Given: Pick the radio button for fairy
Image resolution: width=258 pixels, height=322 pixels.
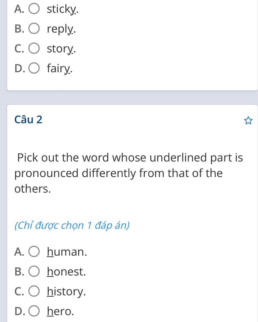Looking at the screenshot, I should coord(34,68).
